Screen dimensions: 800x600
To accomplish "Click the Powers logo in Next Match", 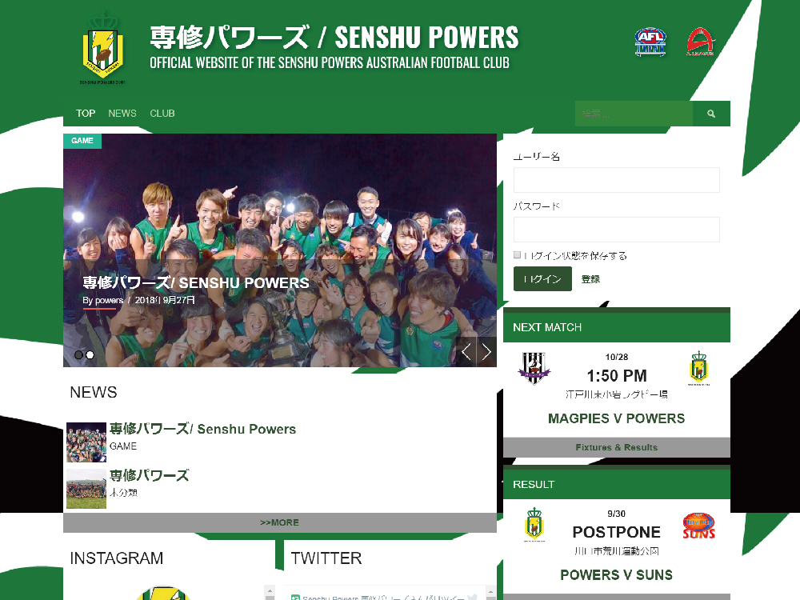I will [699, 368].
